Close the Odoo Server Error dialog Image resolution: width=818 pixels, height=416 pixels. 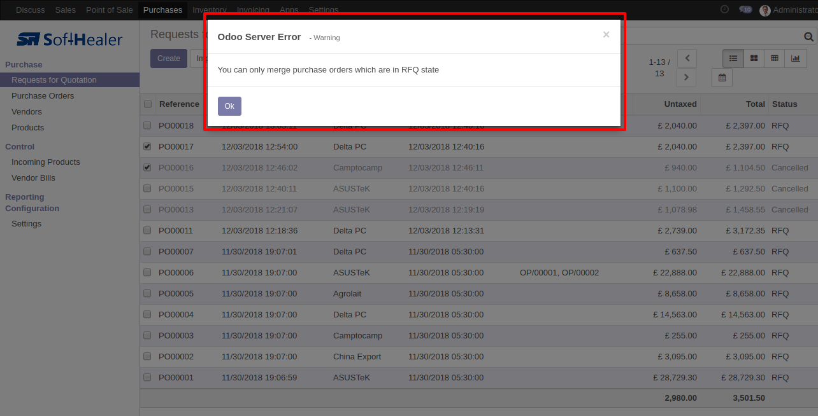point(606,35)
